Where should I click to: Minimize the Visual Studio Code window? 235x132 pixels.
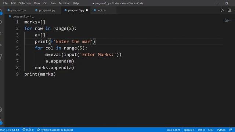tap(217, 3)
